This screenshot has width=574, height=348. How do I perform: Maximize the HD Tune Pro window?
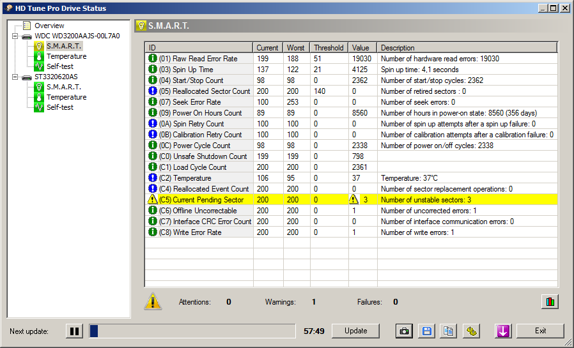coord(554,8)
